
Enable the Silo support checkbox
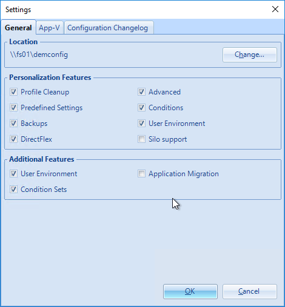click(141, 139)
